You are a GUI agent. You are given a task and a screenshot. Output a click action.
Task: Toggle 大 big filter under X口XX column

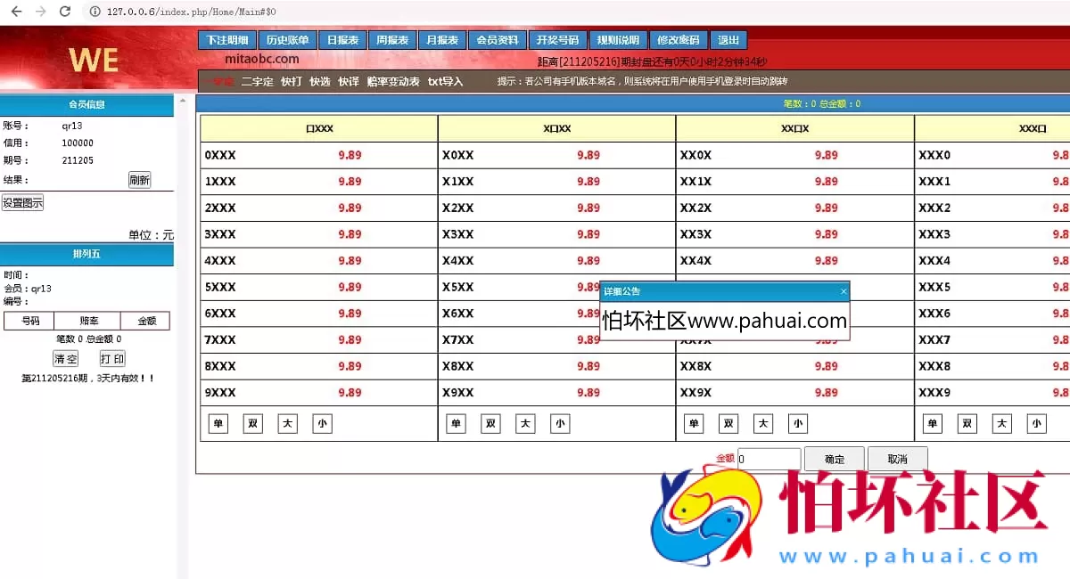tap(525, 424)
